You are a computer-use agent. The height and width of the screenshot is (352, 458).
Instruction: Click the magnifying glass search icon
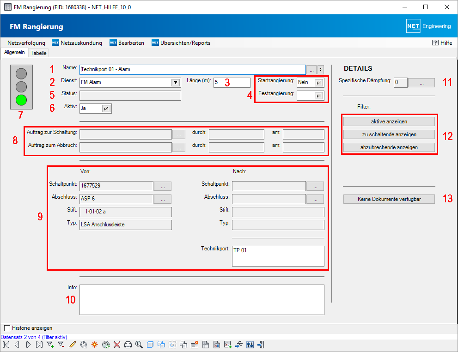point(139,345)
